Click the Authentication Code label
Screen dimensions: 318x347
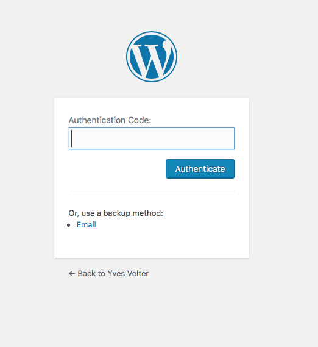110,120
